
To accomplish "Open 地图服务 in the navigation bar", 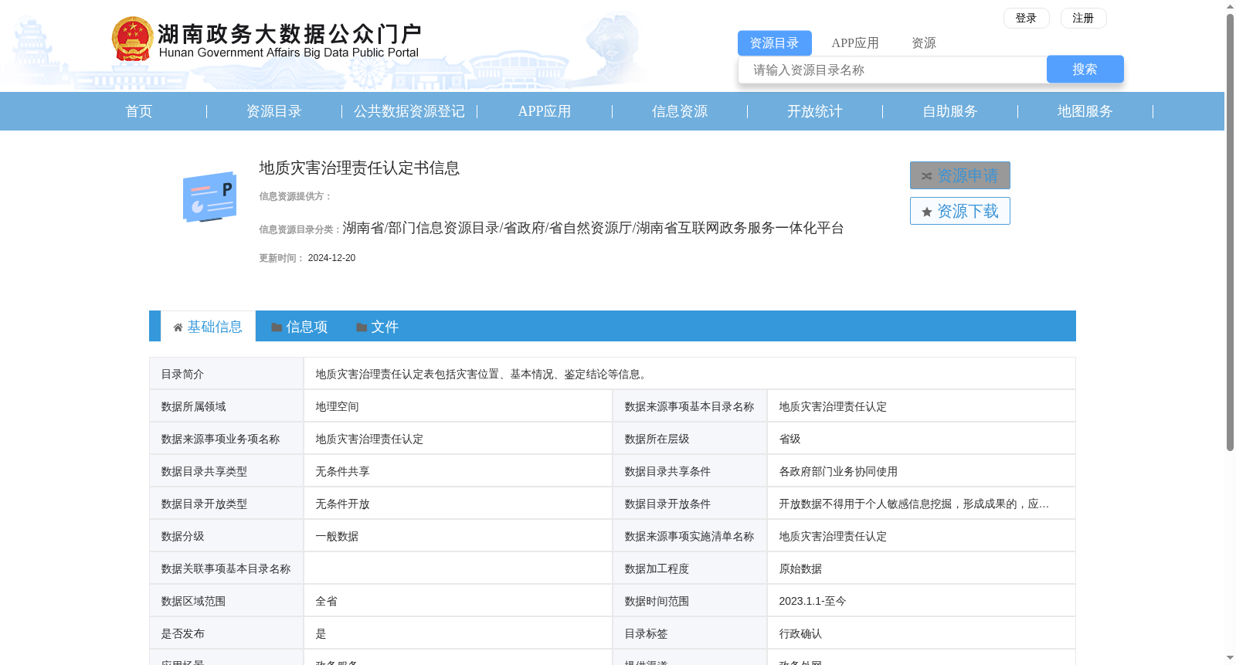I will coord(1085,111).
